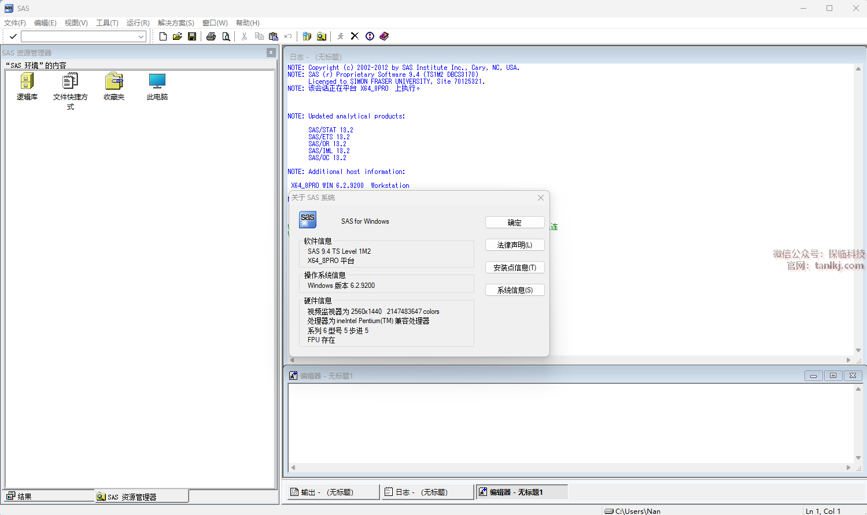The height and width of the screenshot is (515, 867).
Task: Click the Clear All X icon
Action: 355,36
